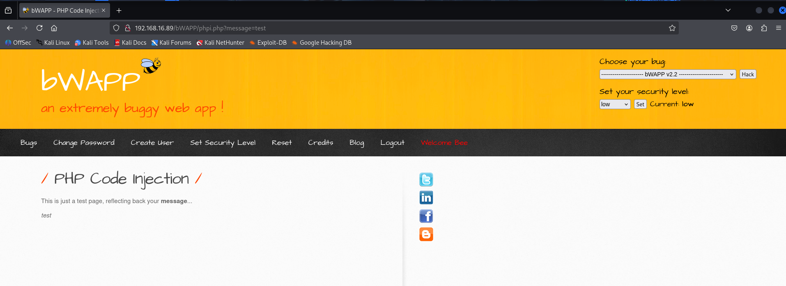Click the 'an extremely buggy web app' tagline
The image size is (786, 286).
tap(132, 108)
